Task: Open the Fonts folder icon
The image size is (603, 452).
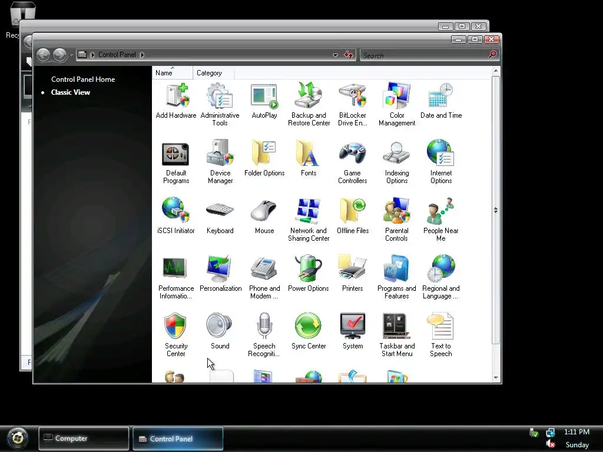Action: pyautogui.click(x=309, y=158)
